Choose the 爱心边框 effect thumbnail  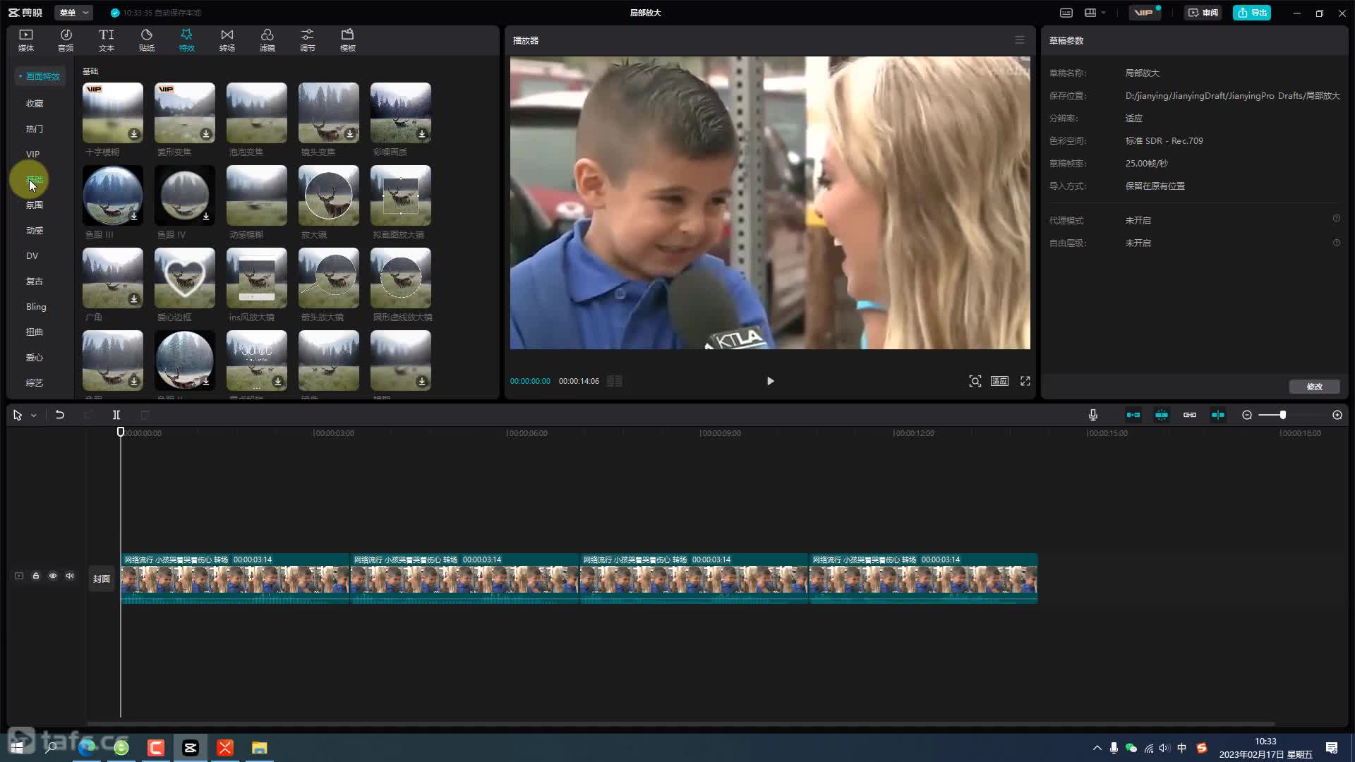[185, 278]
